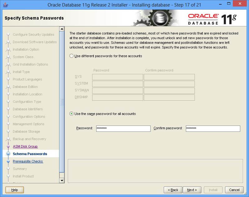Click the 'Database Edition' step text
The height and width of the screenshot is (197, 249).
click(25, 87)
